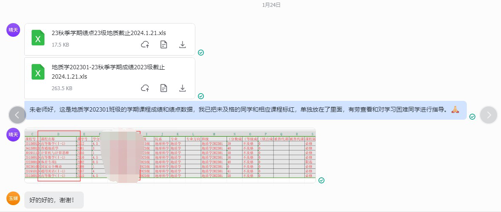This screenshot has height=212, width=501.
Task: Click the Excel icon of 23秋季学期绩点 file
Action: pyautogui.click(x=38, y=38)
